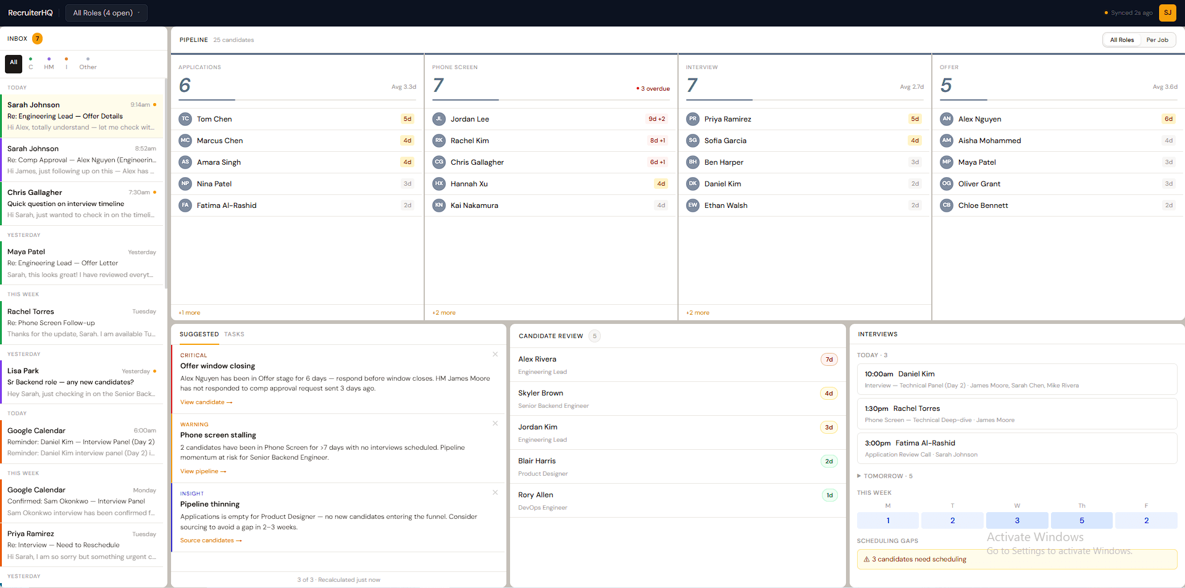Select the Suggested tab
This screenshot has height=588, width=1185.
tap(199, 334)
